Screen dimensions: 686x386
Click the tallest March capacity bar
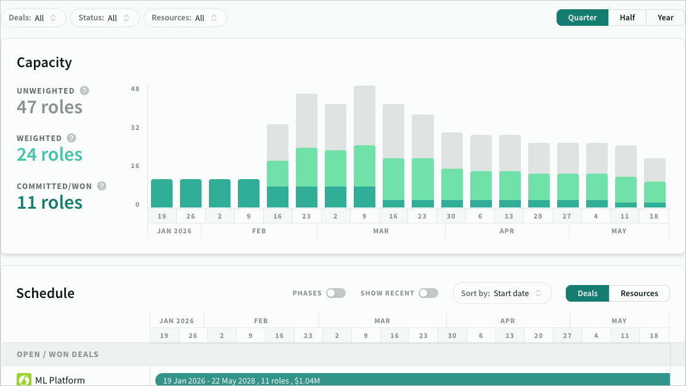pyautogui.click(x=364, y=145)
